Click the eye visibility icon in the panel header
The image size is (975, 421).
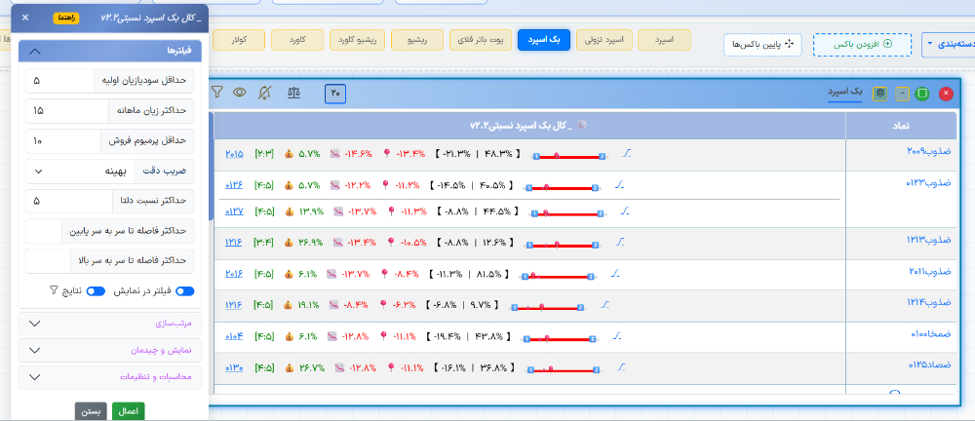(x=240, y=93)
